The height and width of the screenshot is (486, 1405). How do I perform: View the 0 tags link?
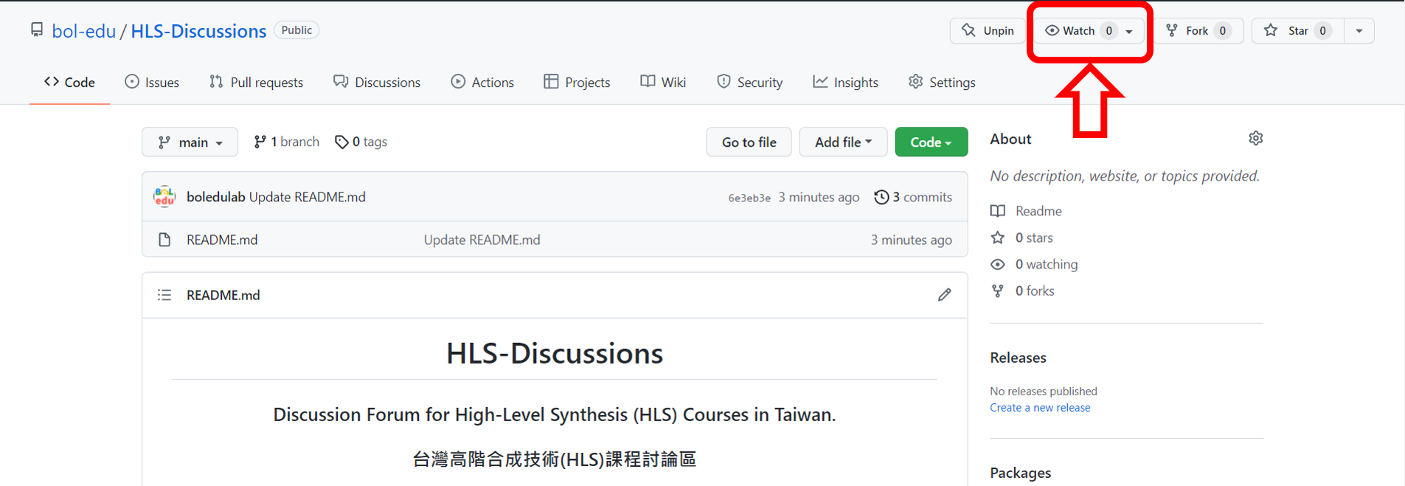361,142
